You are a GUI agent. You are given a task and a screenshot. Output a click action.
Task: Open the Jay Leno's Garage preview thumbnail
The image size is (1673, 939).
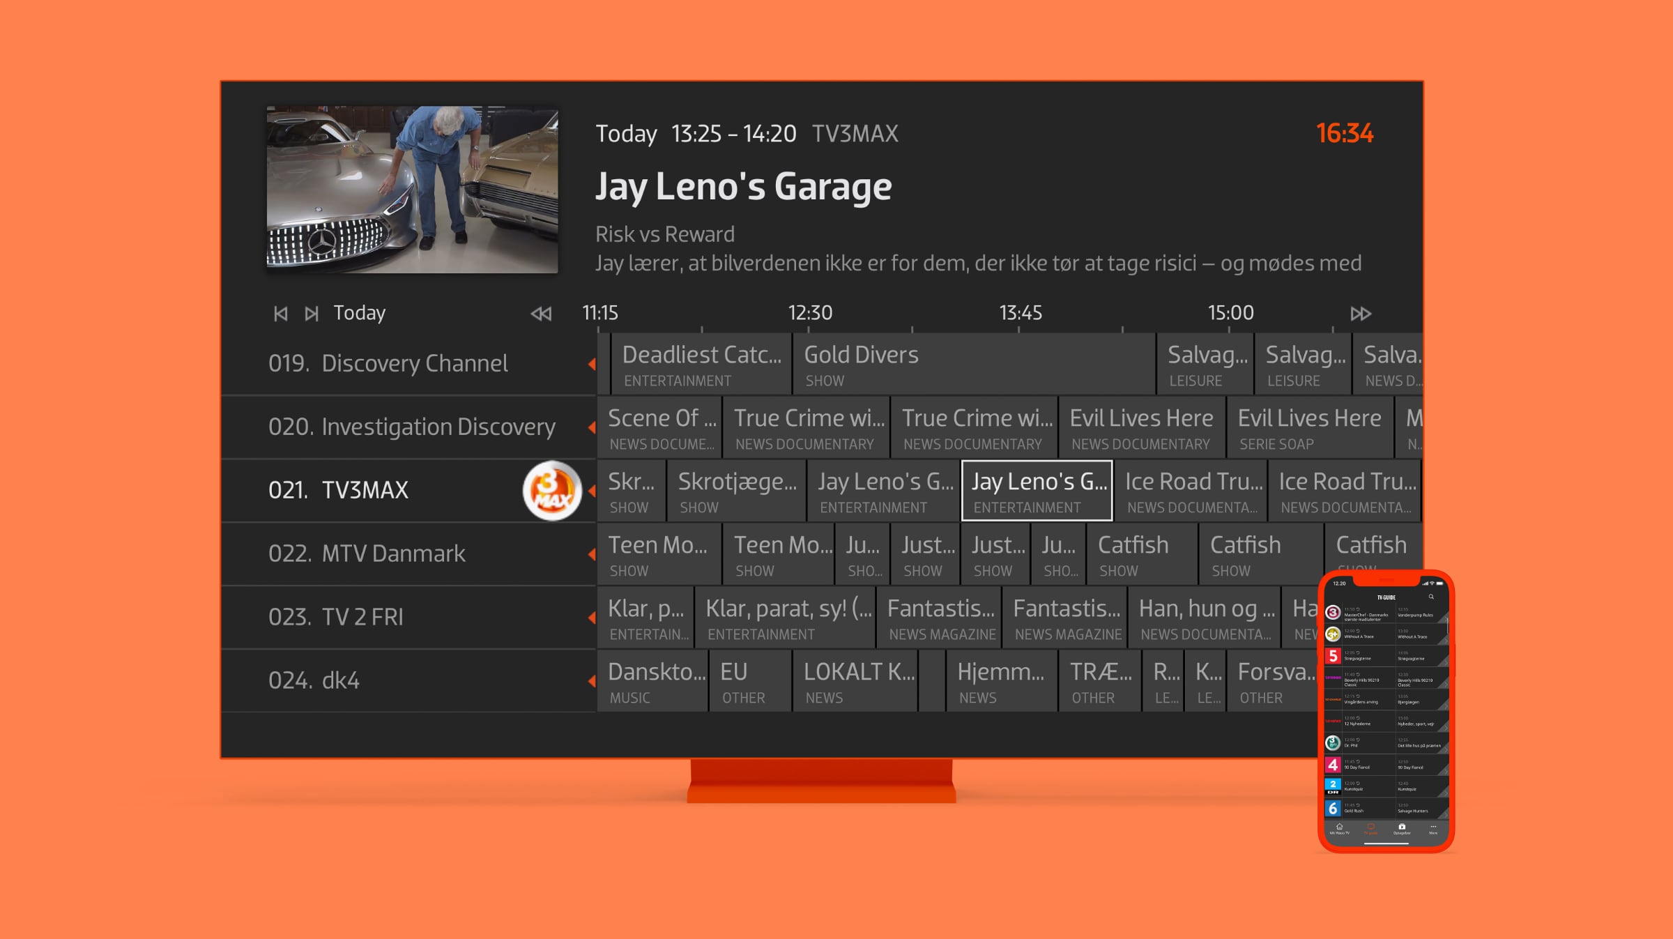[412, 190]
